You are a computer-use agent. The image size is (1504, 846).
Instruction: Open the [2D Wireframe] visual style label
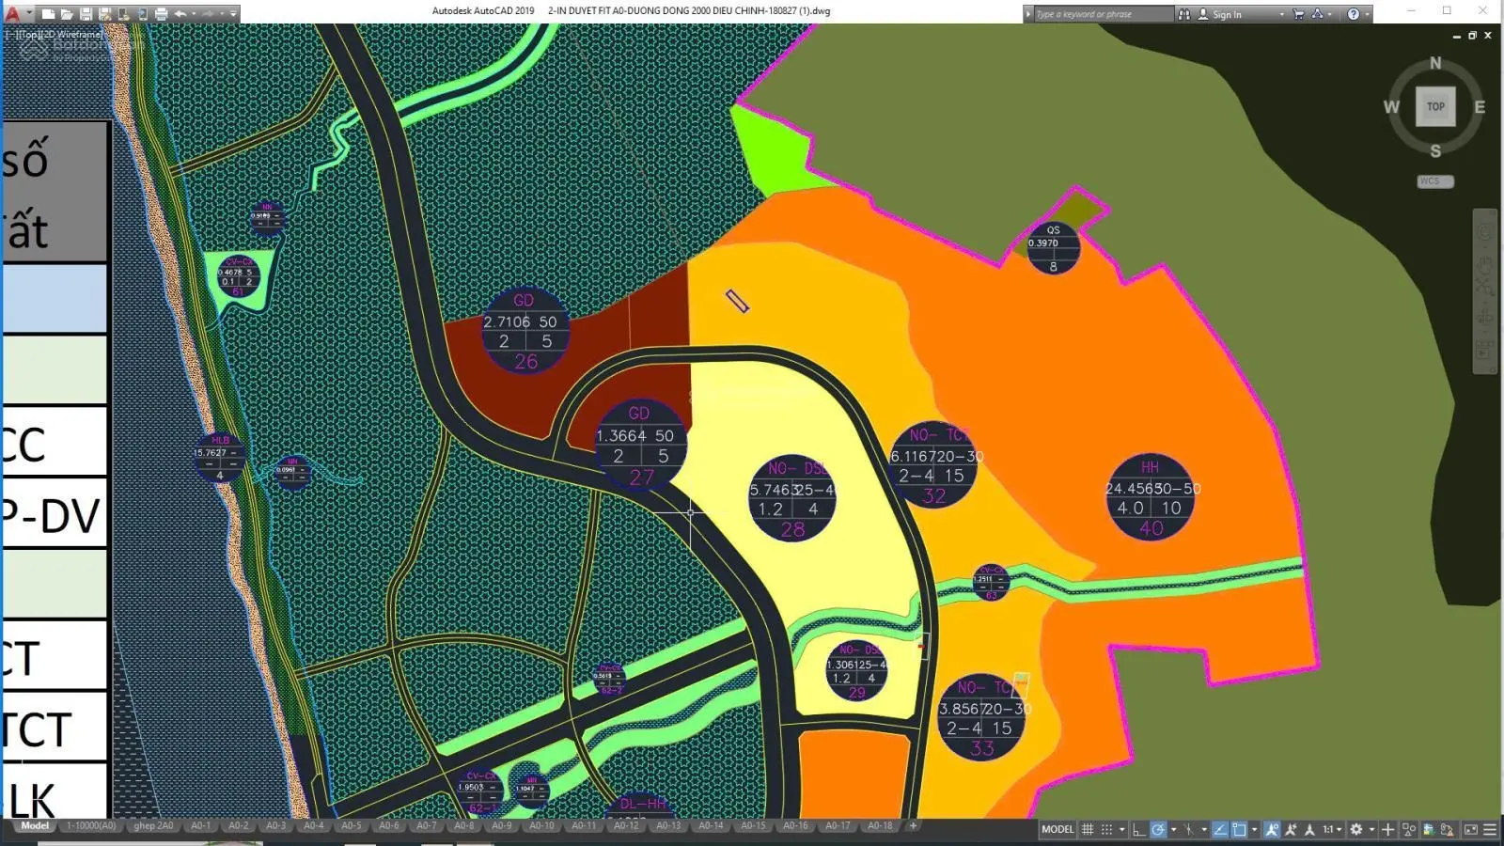73,34
